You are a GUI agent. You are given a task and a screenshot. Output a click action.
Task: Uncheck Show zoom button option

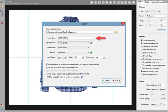tap(141, 41)
